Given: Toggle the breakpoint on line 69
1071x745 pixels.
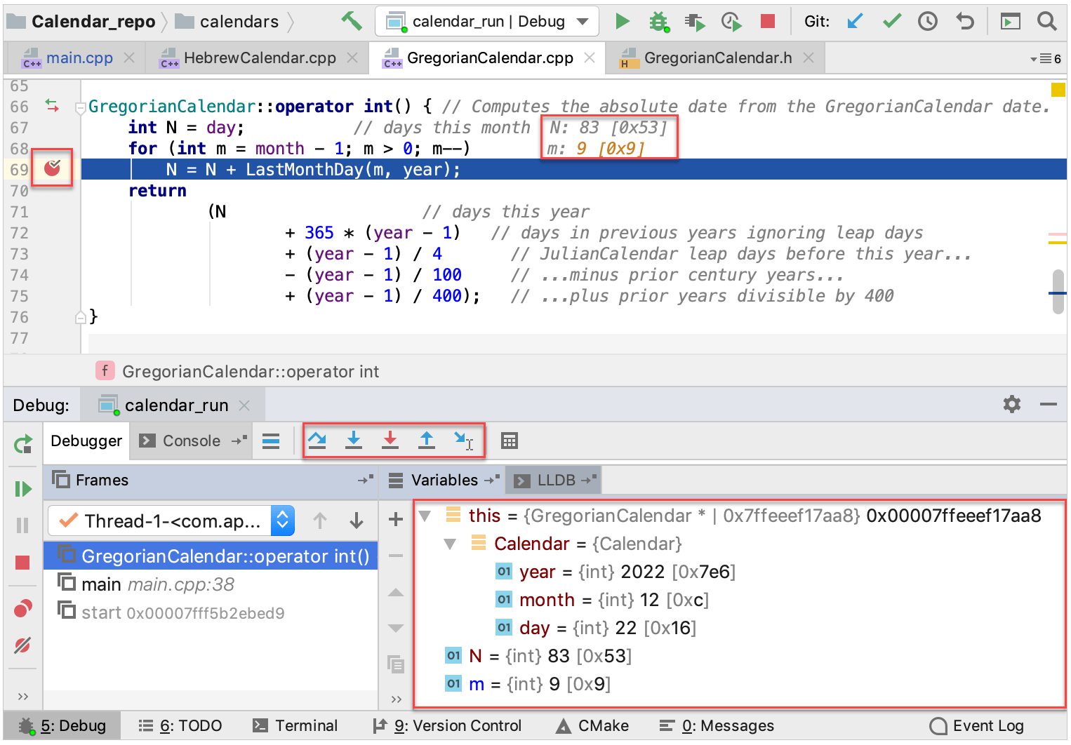Looking at the screenshot, I should [x=53, y=168].
